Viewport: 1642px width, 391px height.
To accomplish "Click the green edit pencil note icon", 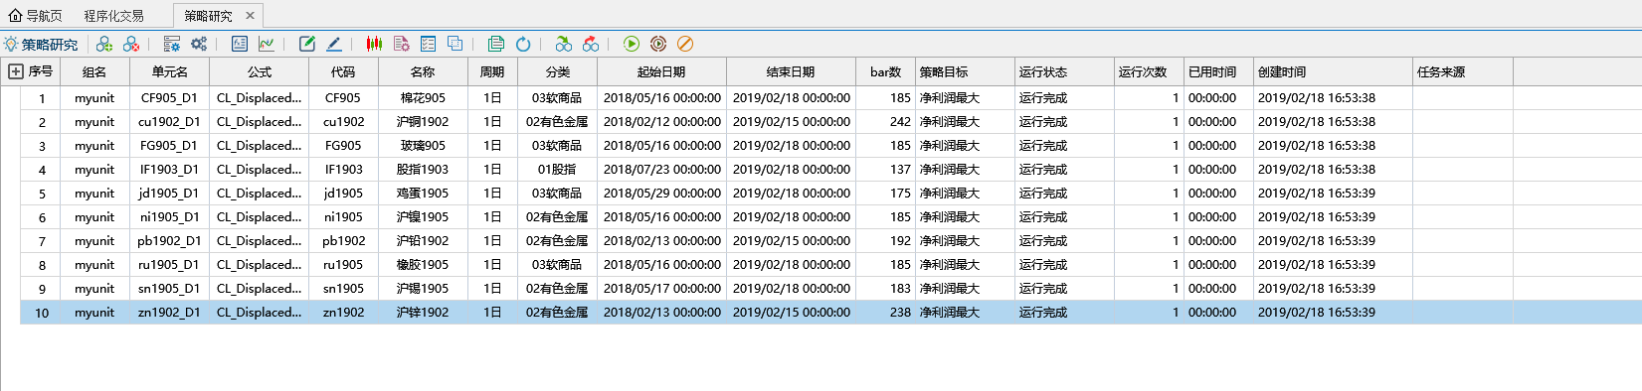I will [307, 44].
